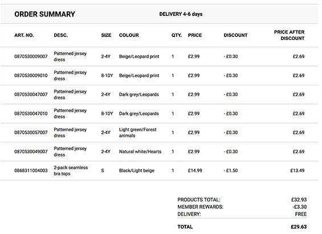Click the £14.99 price value

pos(195,170)
